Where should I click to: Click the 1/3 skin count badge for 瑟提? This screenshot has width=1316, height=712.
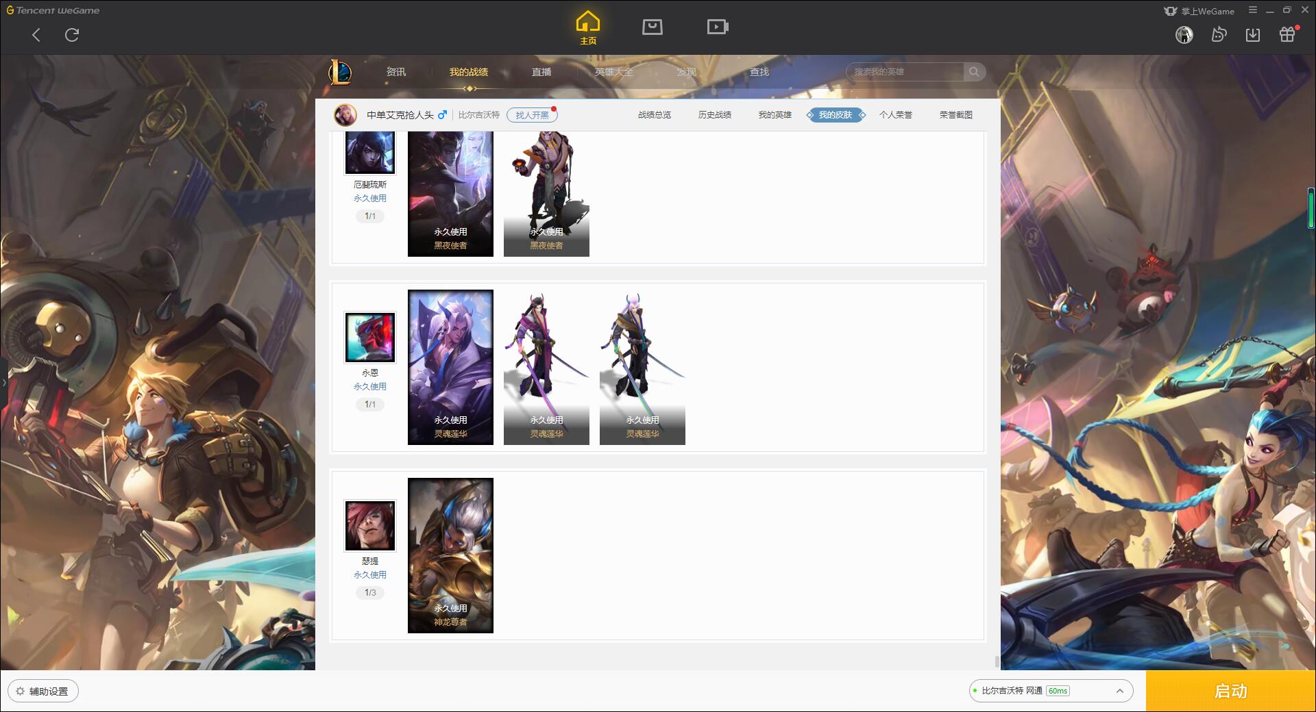point(370,593)
